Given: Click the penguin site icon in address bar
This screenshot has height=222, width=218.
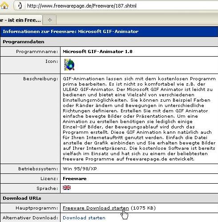Looking at the screenshot, I should (20, 6).
